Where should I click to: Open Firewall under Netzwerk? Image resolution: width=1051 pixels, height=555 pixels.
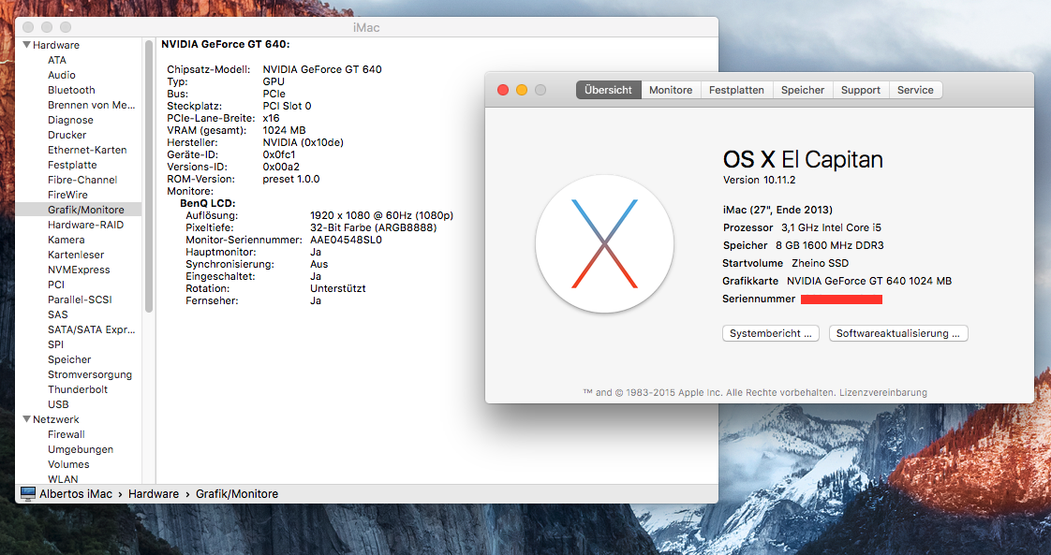[x=67, y=434]
